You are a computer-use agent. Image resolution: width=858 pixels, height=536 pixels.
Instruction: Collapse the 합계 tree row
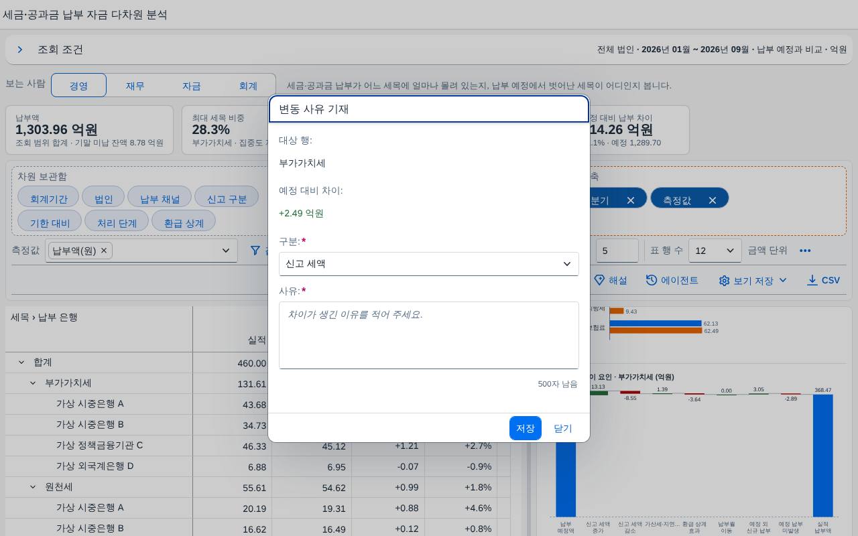pyautogui.click(x=21, y=362)
